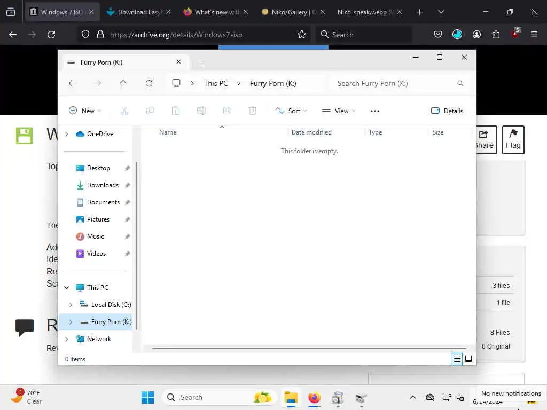Click the horizontal scrollbar in file list

309,348
